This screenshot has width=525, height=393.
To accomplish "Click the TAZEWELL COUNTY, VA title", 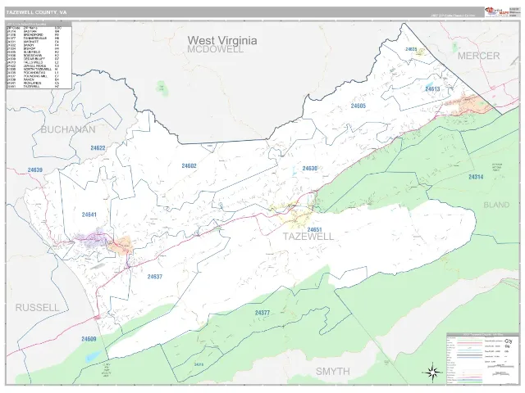I will pos(36,12).
